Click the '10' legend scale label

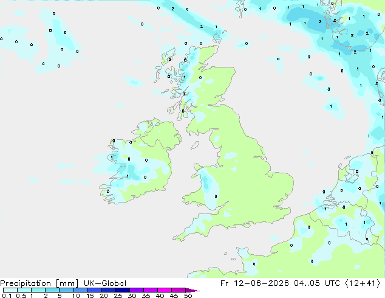pyautogui.click(x=76, y=296)
